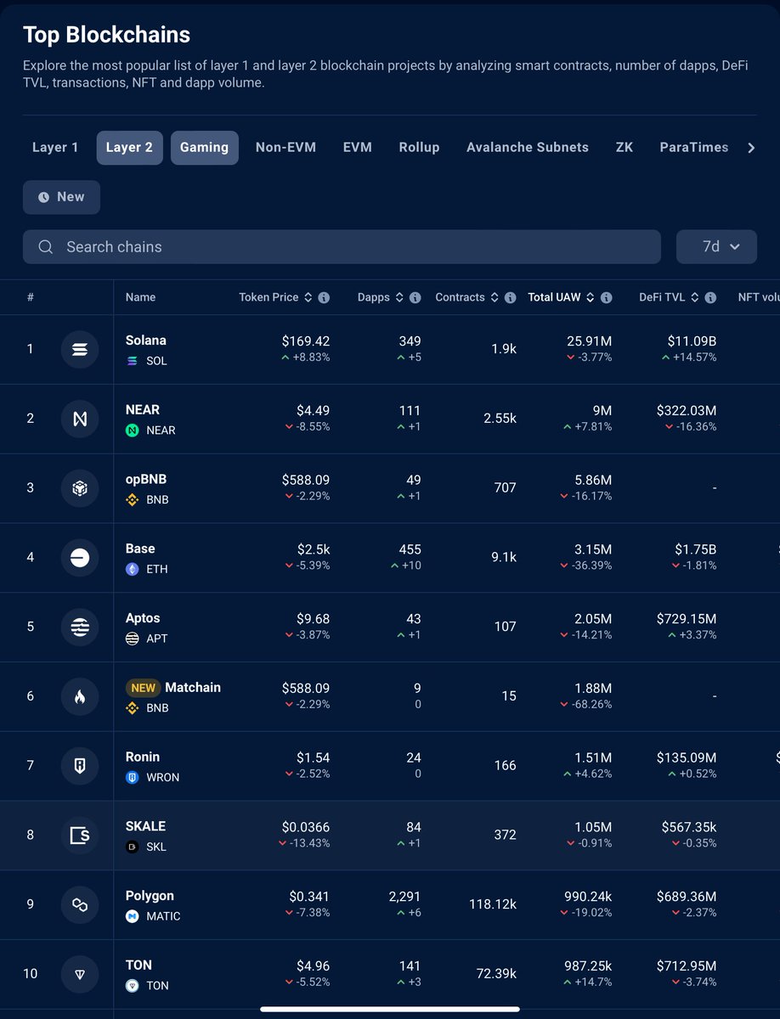Click TON token icon in TON row
This screenshot has height=1019, width=780.
[x=133, y=986]
